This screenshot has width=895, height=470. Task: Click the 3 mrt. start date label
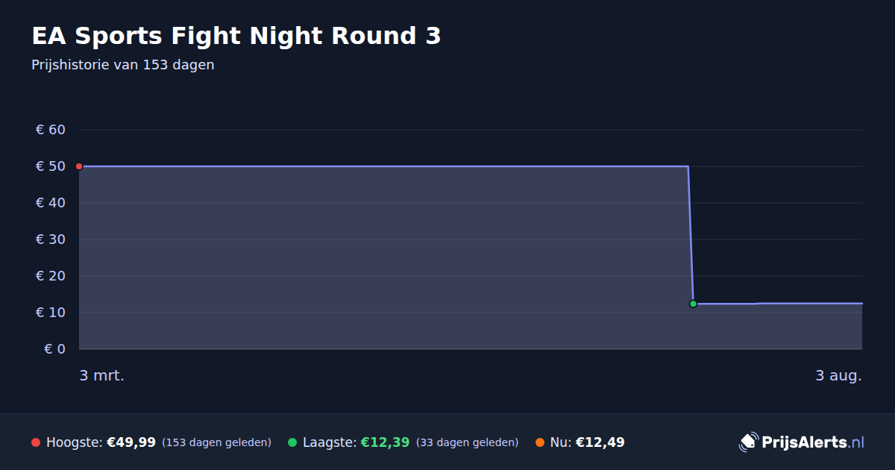(x=102, y=375)
